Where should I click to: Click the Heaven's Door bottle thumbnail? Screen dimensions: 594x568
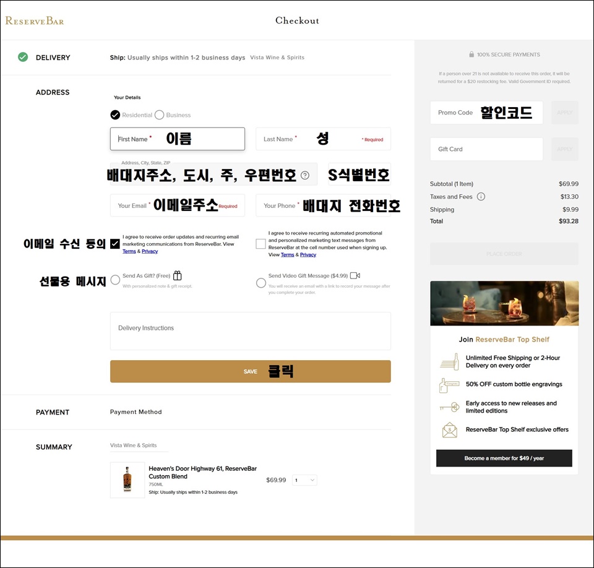coord(127,480)
